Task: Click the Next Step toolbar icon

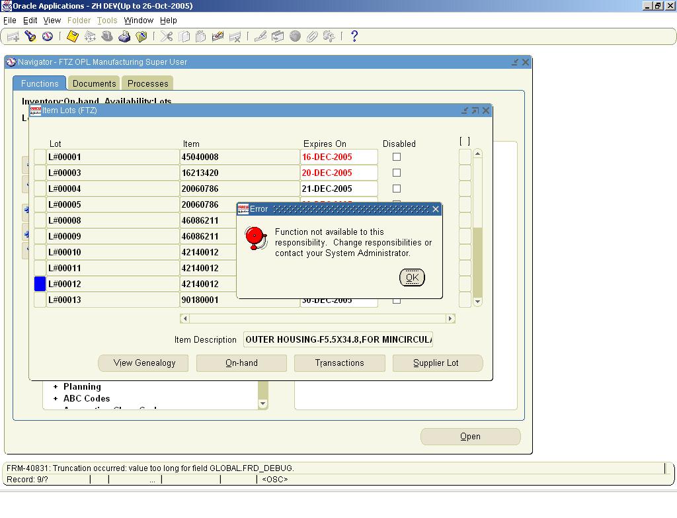Action: [90, 36]
